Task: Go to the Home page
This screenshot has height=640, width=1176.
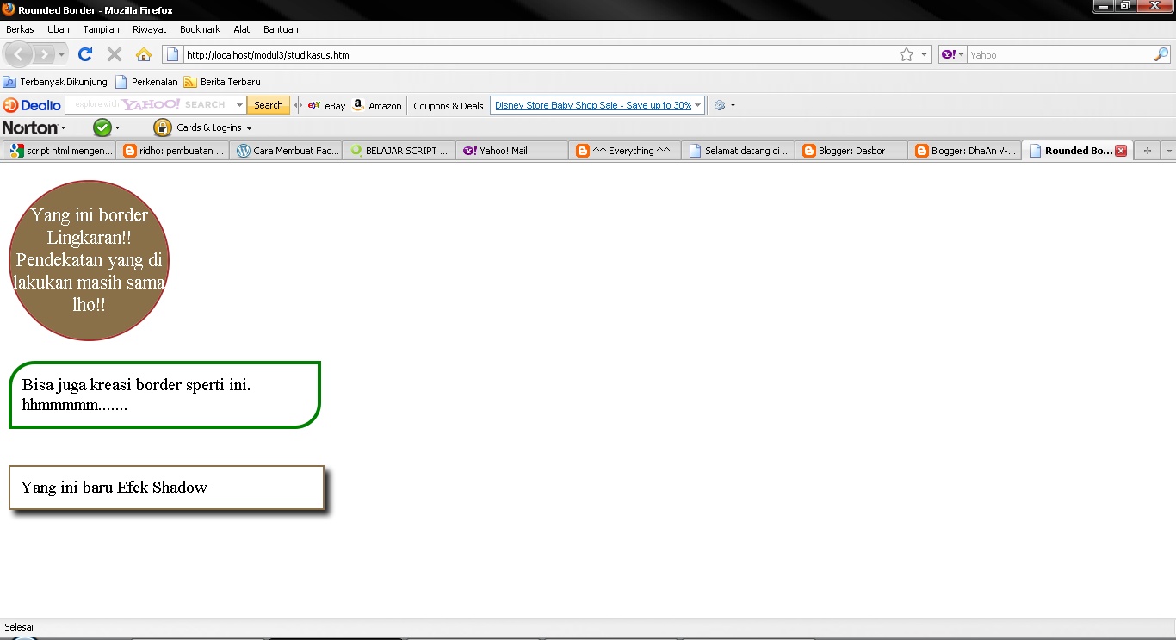Action: pyautogui.click(x=144, y=54)
